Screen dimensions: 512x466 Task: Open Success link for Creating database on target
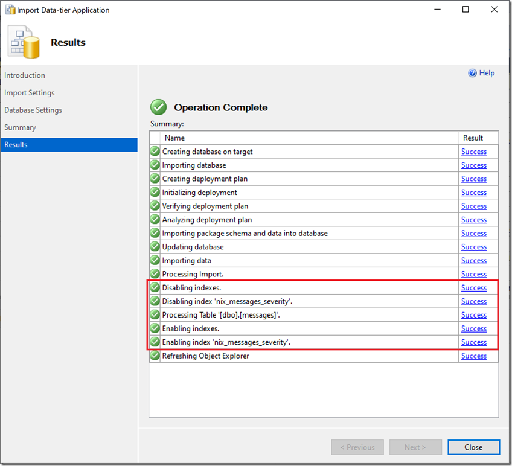[x=474, y=152]
